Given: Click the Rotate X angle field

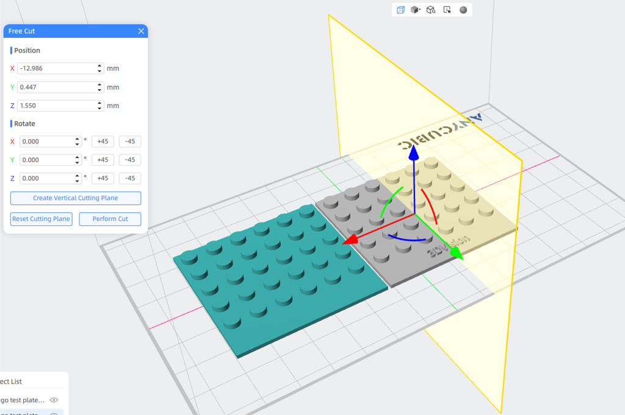Looking at the screenshot, I should point(46,142).
